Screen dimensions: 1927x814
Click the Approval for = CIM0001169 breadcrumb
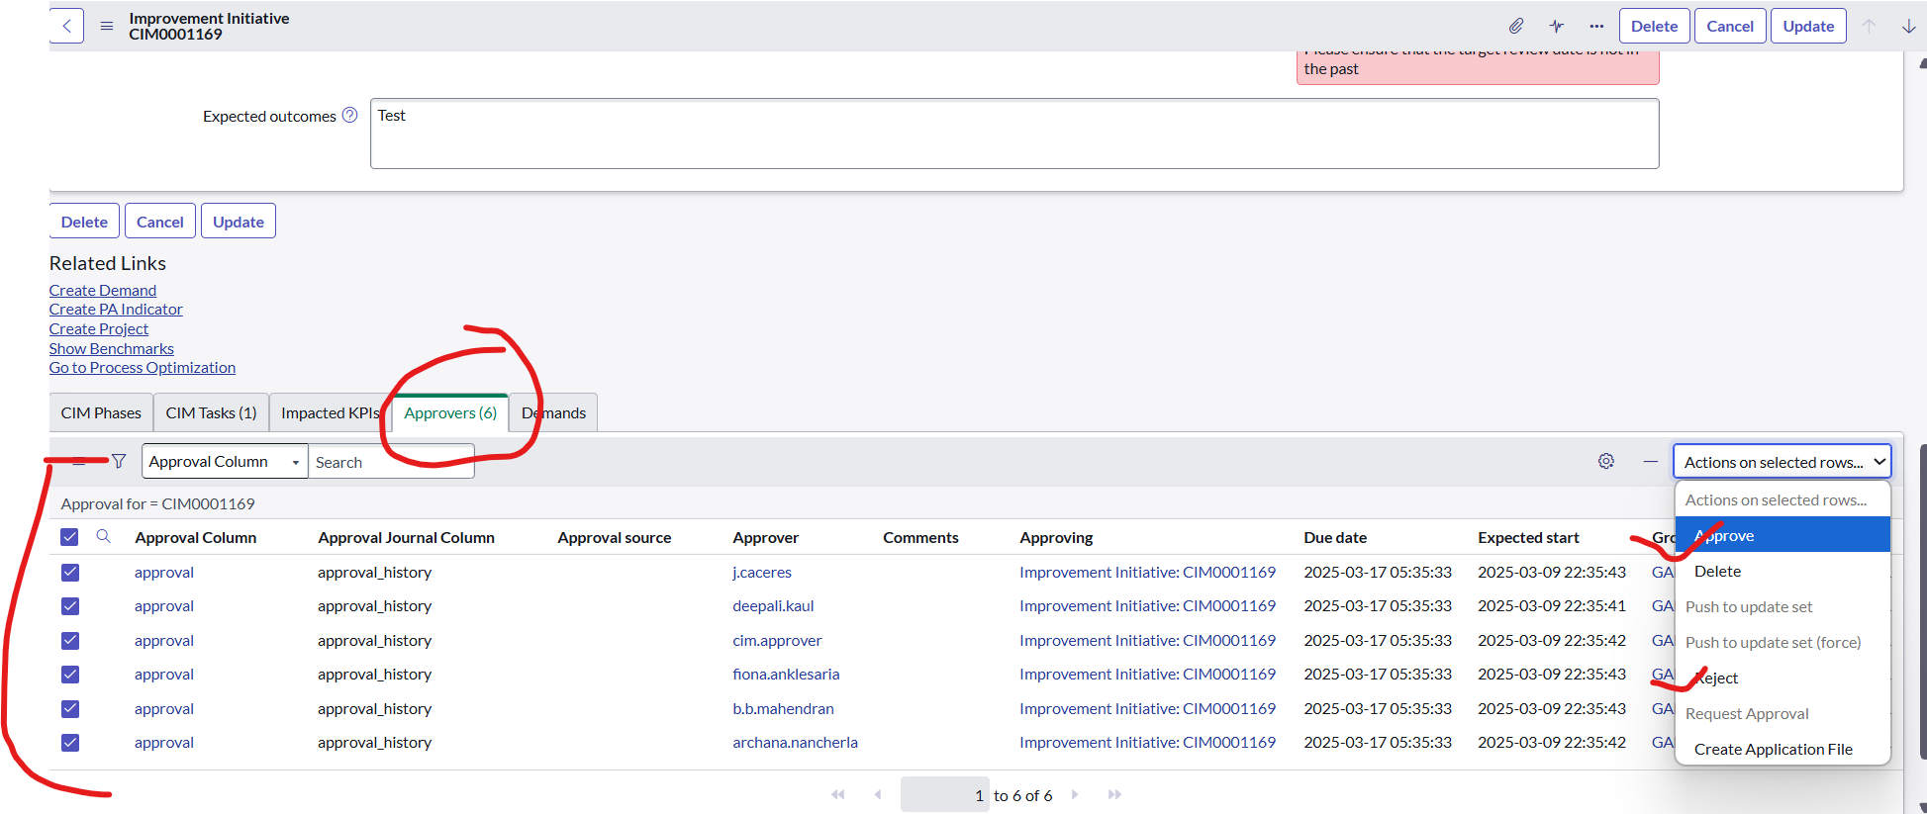(157, 503)
